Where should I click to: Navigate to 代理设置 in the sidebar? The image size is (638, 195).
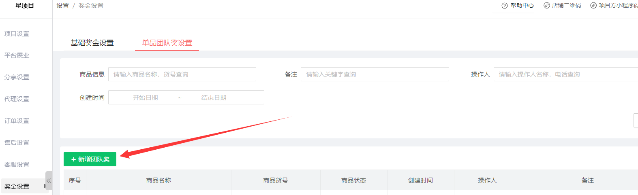click(17, 99)
